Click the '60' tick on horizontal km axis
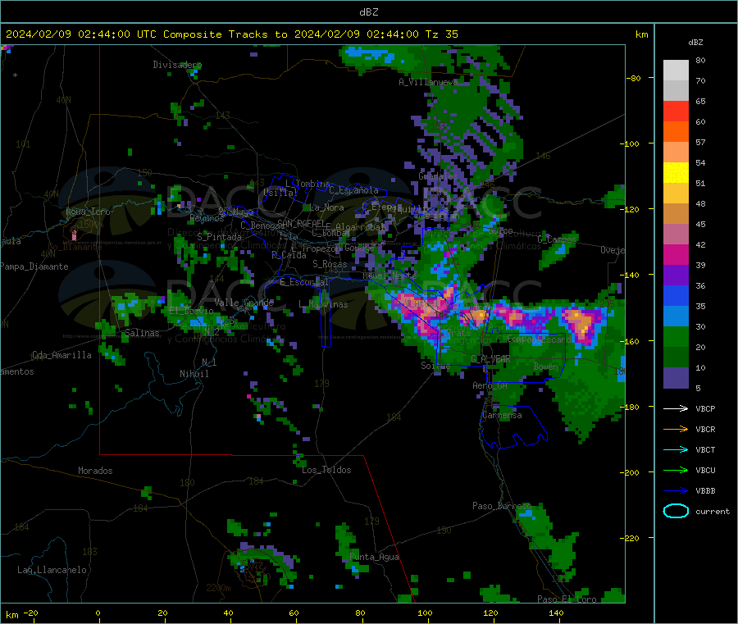 (294, 613)
